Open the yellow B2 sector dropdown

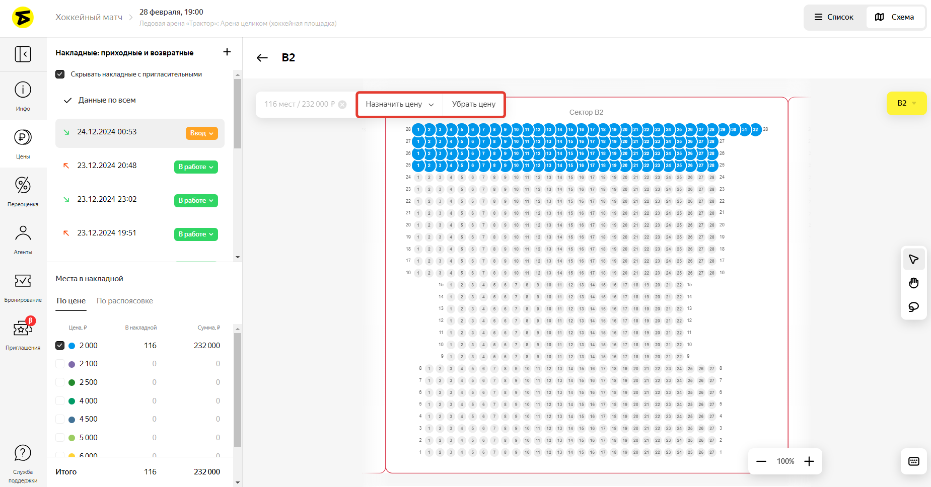point(906,103)
